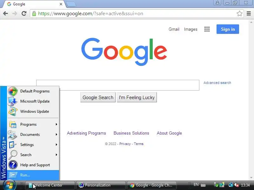Click the Default Programs icon
This screenshot has width=254, height=190.
(13, 91)
